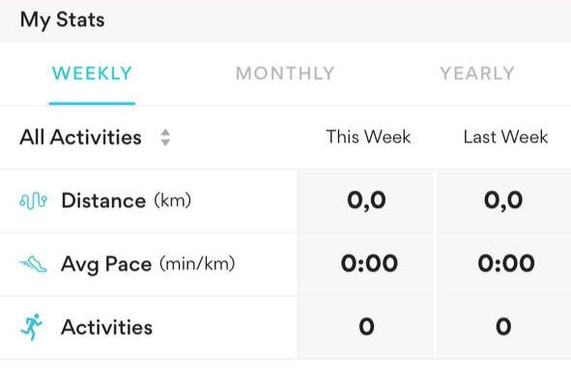Select the WEEKLY stats tab
The width and height of the screenshot is (571, 377).
click(92, 73)
